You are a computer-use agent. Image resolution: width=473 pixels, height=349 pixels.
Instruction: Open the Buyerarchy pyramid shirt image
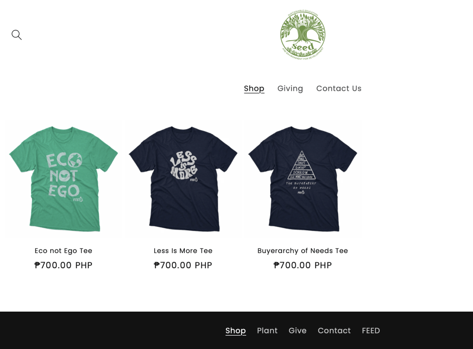coord(303,179)
